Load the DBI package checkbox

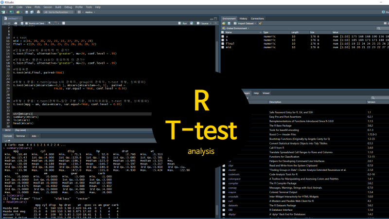click(x=224, y=210)
